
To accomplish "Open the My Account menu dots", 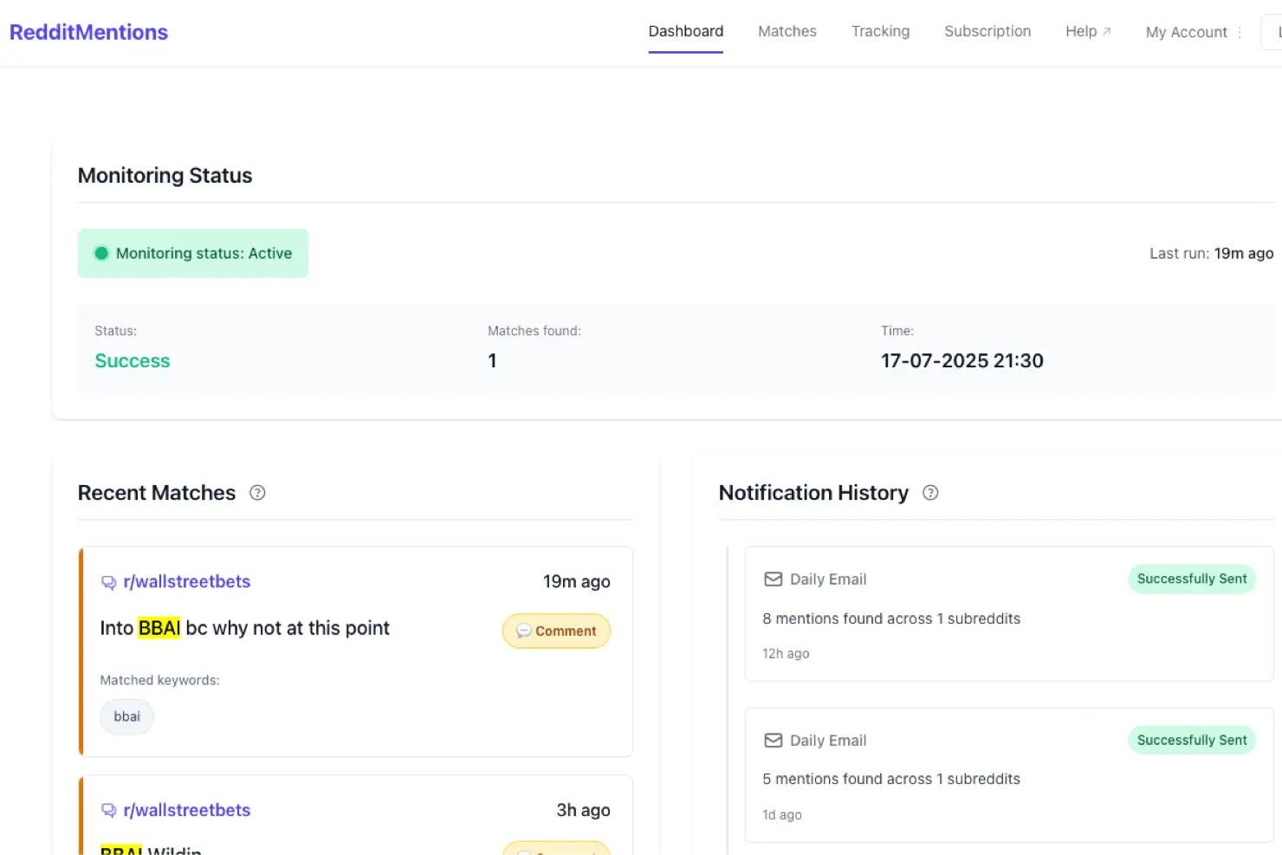I will pos(1240,32).
